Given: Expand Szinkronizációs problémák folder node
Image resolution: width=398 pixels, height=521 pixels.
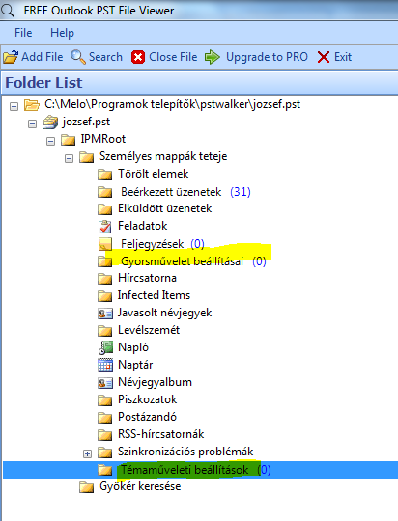Looking at the screenshot, I should [x=87, y=453].
